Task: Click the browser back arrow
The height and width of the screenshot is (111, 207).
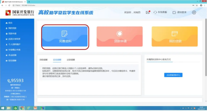Action: tap(2, 5)
